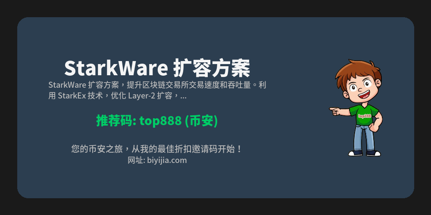Open the biyijia.com website link
Image resolution: width=431 pixels, height=215 pixels.
click(x=167, y=160)
